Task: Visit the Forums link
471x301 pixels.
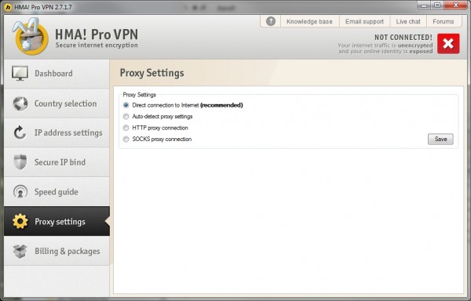Action: (444, 22)
